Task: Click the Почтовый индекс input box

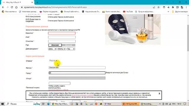Action: tap(60, 83)
